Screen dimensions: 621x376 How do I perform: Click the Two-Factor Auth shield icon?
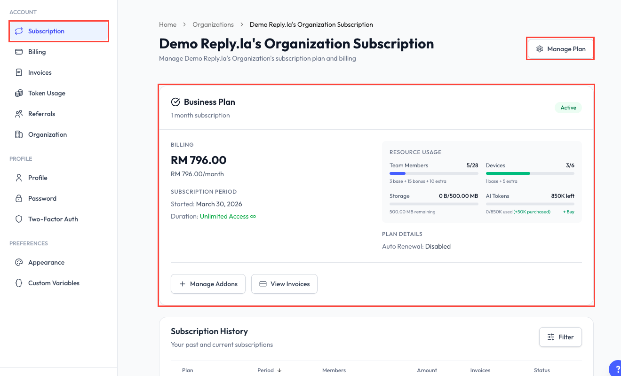pos(19,219)
